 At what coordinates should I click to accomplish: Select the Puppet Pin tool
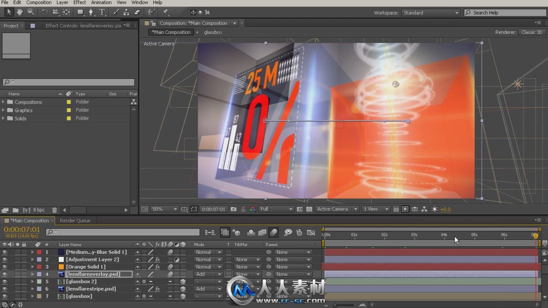click(x=166, y=12)
